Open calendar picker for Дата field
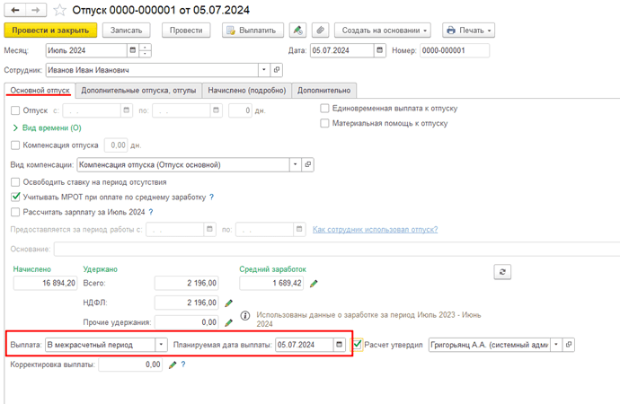This screenshot has height=404, width=620. tap(379, 50)
